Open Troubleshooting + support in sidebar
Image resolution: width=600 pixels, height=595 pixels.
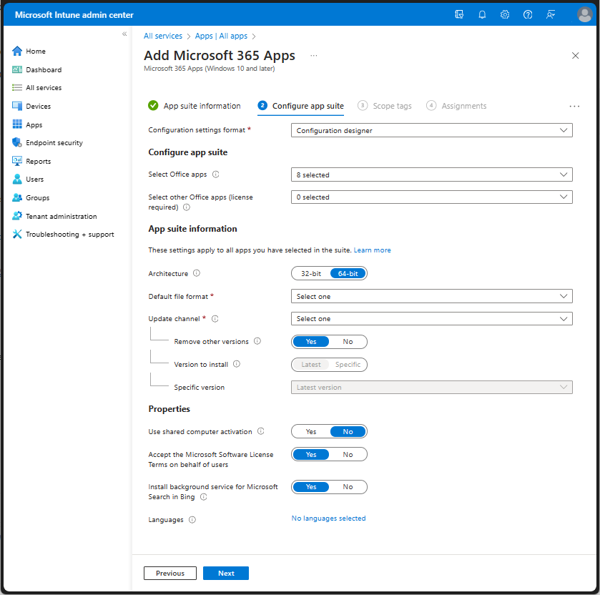(x=63, y=234)
